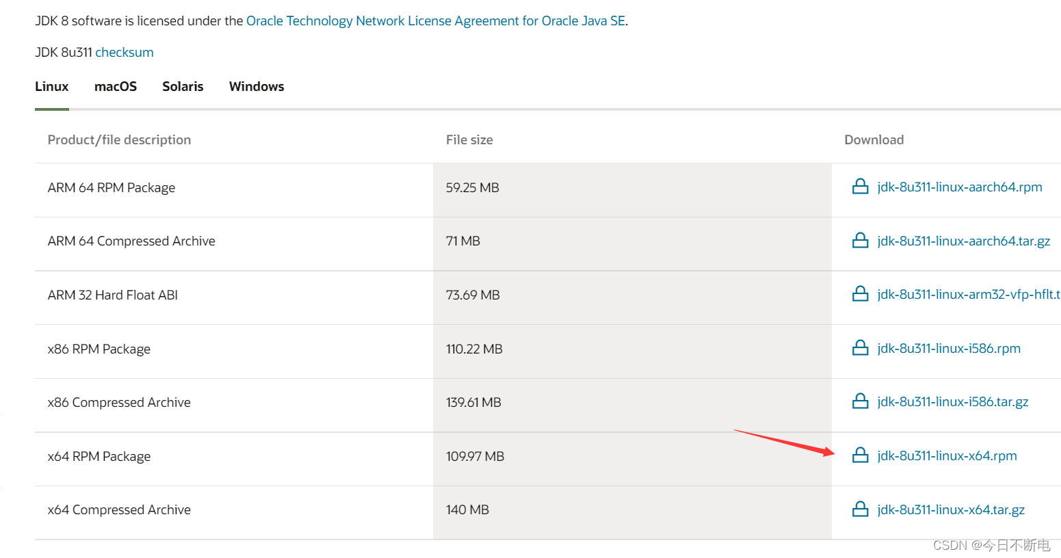
Task: Download jdk-8u311-linux-aarch64.rpm
Action: click(x=960, y=187)
